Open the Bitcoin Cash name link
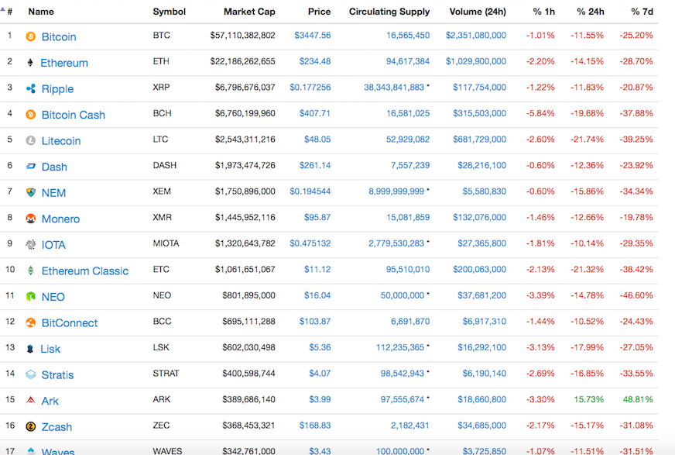 click(x=74, y=115)
